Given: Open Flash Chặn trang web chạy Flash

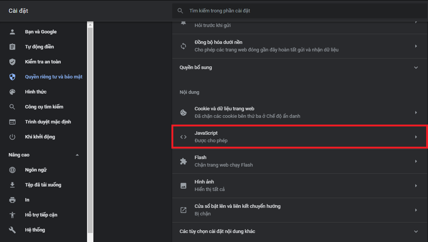Looking at the screenshot, I should click(300, 161).
